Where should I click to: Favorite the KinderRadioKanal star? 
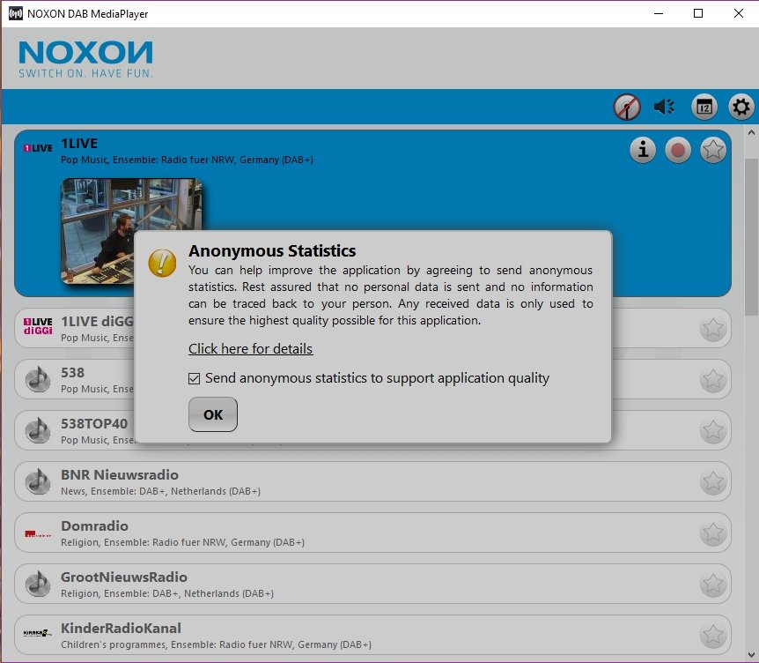pos(713,635)
